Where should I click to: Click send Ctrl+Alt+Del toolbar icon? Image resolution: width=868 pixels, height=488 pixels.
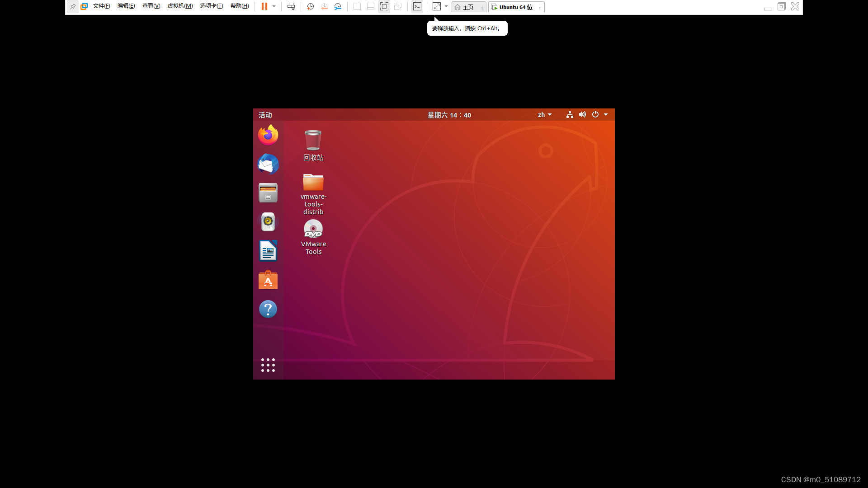(291, 7)
